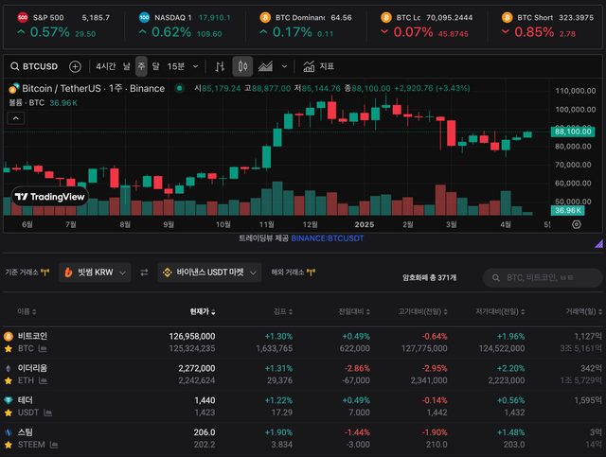Screen dimensions: 606x457
Task: Click the 36.96K volume label on axis
Action: (568, 211)
